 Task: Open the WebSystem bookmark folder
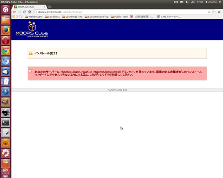34,16
